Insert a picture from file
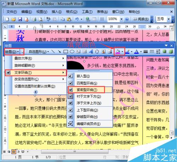The image size is (177, 162). click(110, 51)
